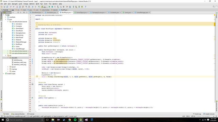Select MainActivity class in project tree
The image size is (218, 122).
coord(19,35)
